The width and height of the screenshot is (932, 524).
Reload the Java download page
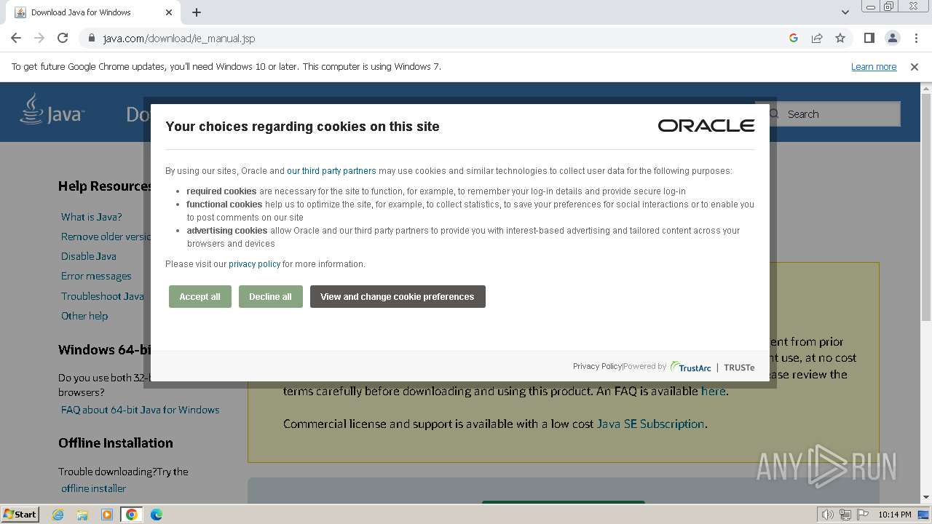63,38
